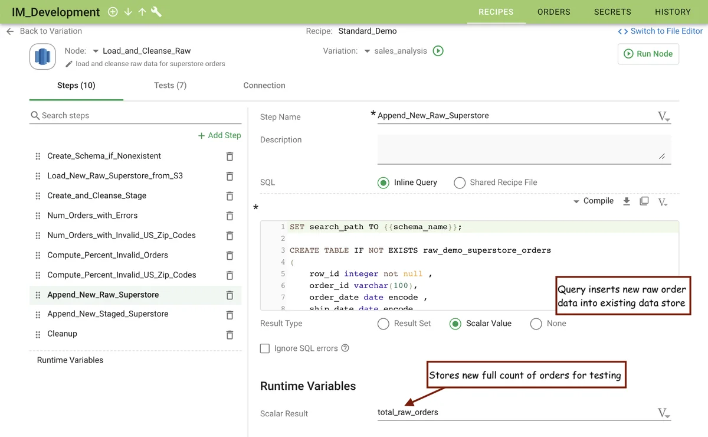The width and height of the screenshot is (708, 437).
Task: Click help icon next to Ignore SQL errors
Action: [x=345, y=348]
